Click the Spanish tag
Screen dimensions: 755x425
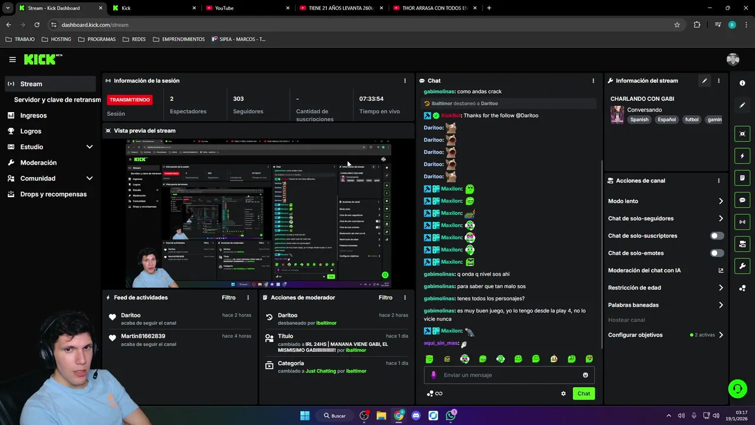639,120
